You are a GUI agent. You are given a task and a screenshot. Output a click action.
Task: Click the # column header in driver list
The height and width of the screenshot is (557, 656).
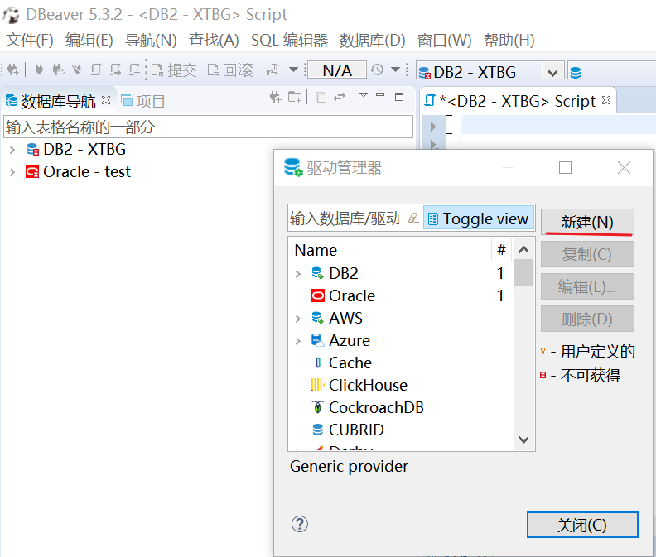501,250
